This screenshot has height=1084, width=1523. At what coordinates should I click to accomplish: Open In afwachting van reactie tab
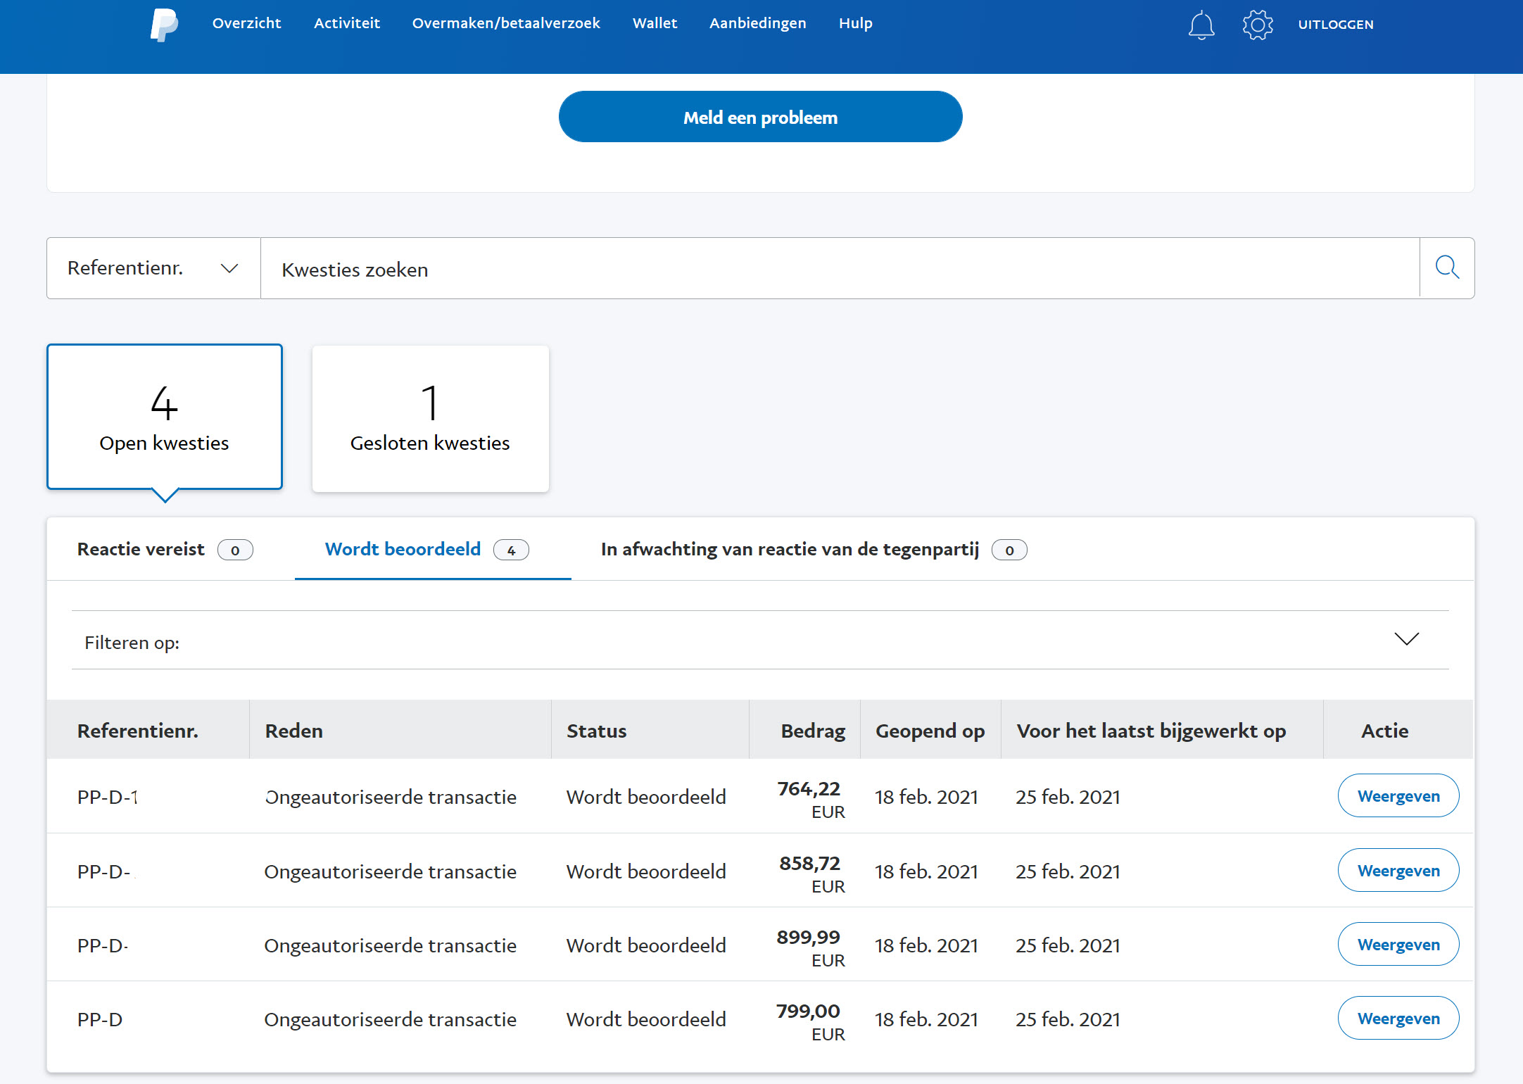[813, 549]
